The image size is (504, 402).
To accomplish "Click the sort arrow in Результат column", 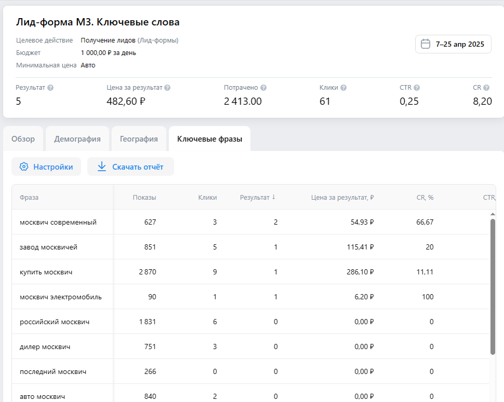I will [274, 197].
